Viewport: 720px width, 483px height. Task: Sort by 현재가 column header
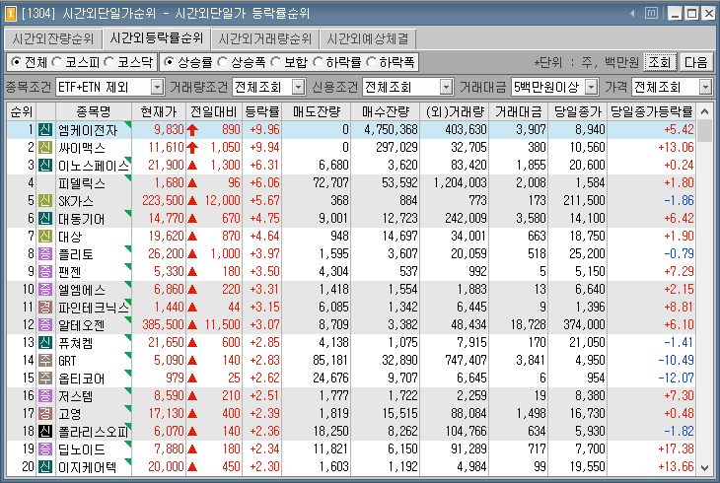click(x=159, y=111)
